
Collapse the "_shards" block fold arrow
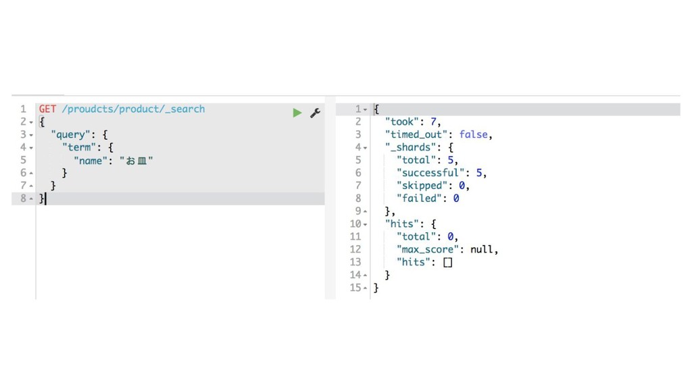pos(366,148)
